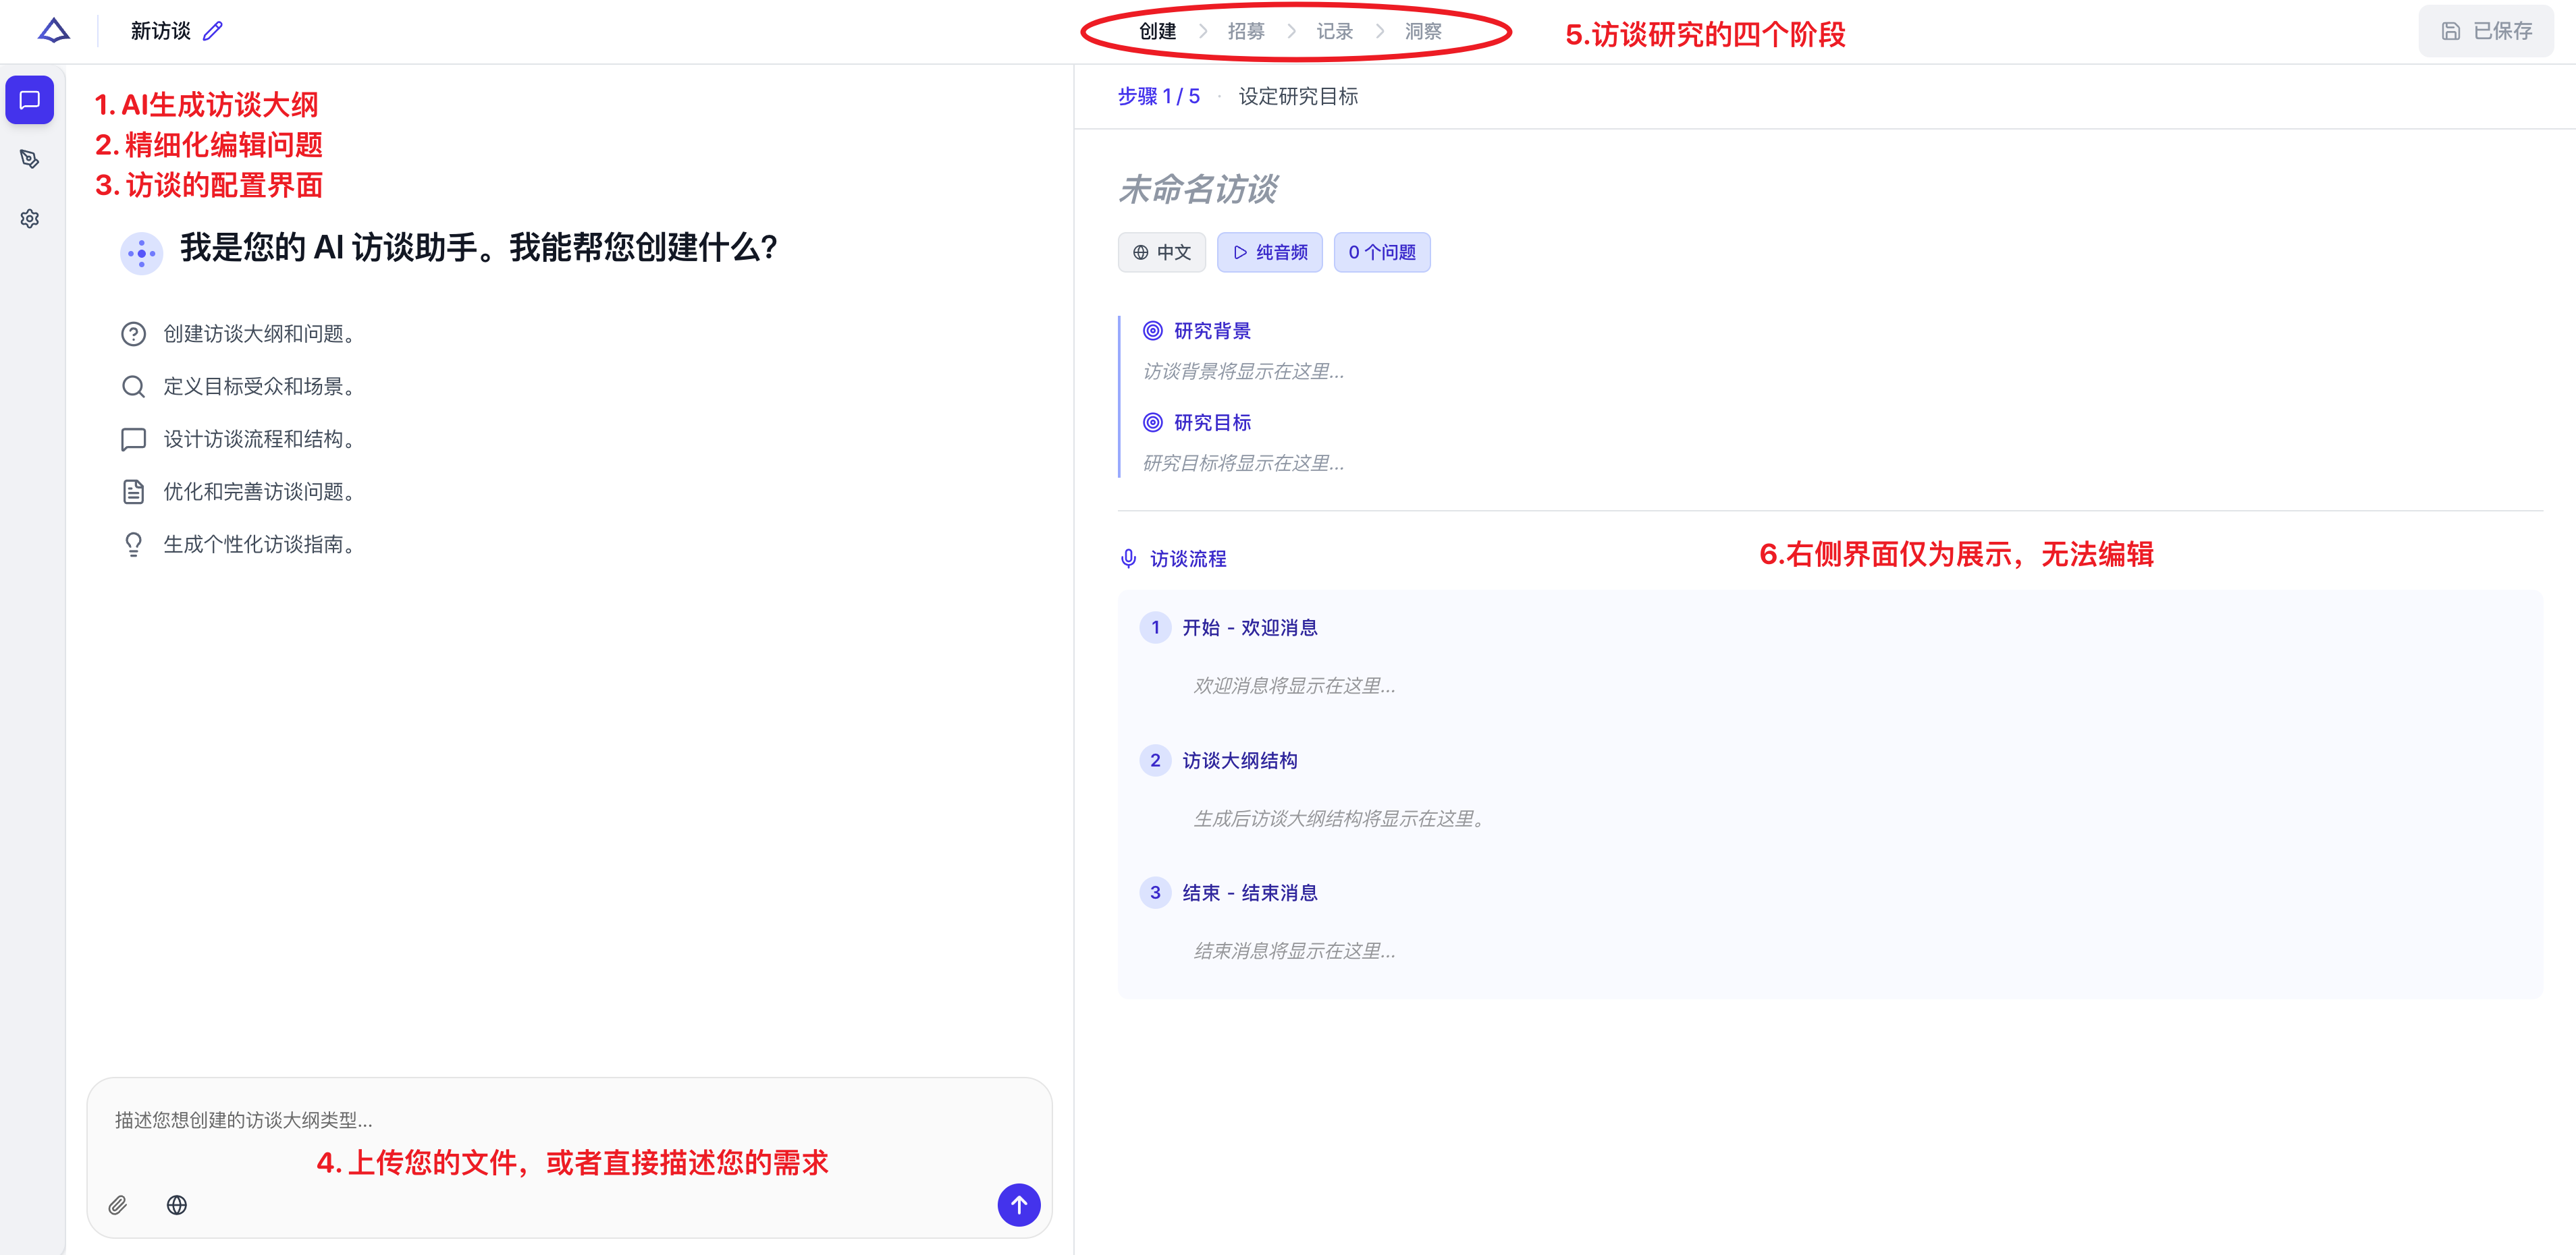Click the document icon beside 优化和完善访谈问题
The width and height of the screenshot is (2576, 1255).
click(x=134, y=492)
